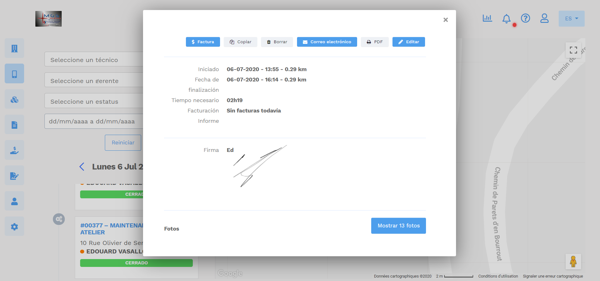The height and width of the screenshot is (281, 600).
Task: Click the company logo
Action: point(49,19)
